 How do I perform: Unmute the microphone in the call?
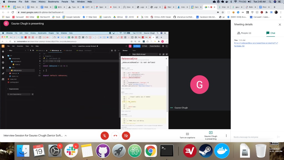105,136
